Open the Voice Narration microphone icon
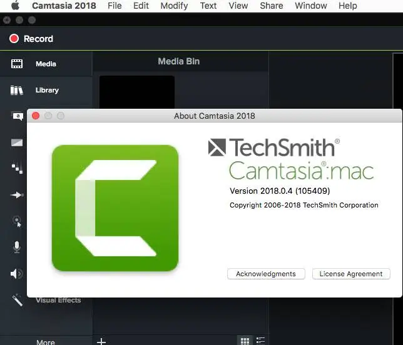Screen dimensions: 403x345 (17, 247)
